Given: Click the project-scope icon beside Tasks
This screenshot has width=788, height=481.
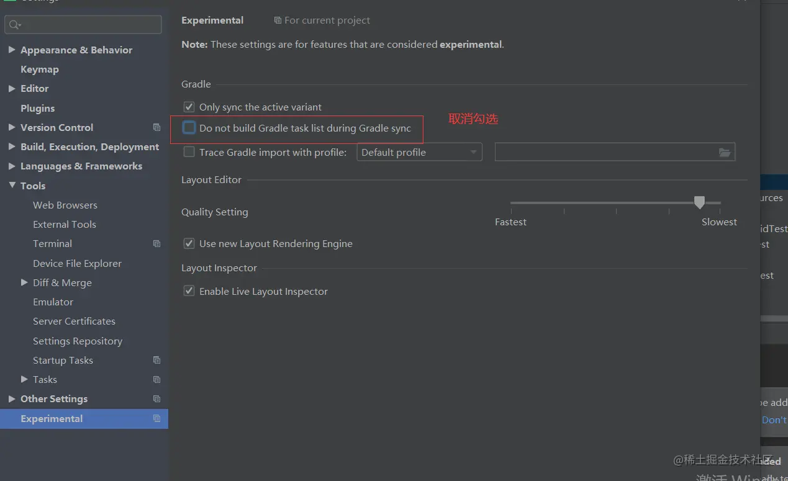Looking at the screenshot, I should (x=156, y=379).
